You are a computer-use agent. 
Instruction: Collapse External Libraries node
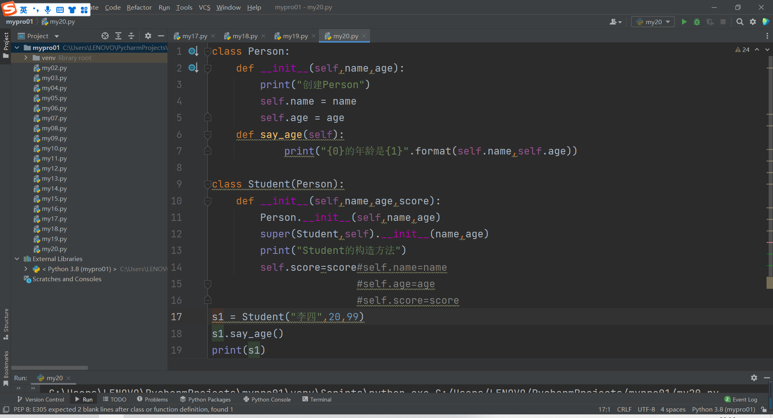tap(17, 259)
